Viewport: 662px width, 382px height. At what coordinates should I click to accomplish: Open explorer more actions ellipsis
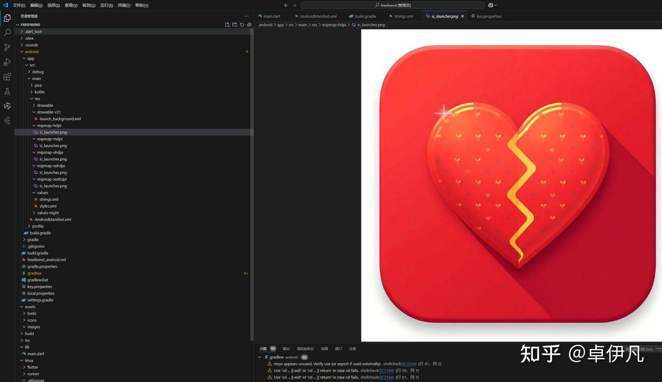tap(246, 16)
